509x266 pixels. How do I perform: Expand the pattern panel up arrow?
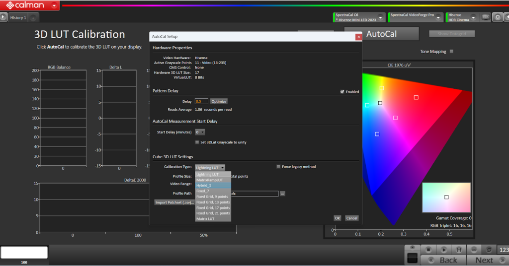pos(412,248)
